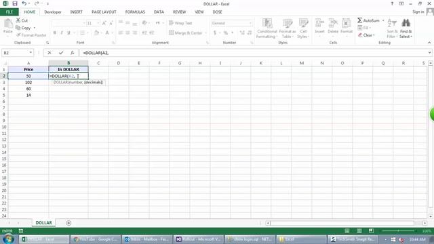Expand the Copy dropdown arrow

[x=35, y=28]
